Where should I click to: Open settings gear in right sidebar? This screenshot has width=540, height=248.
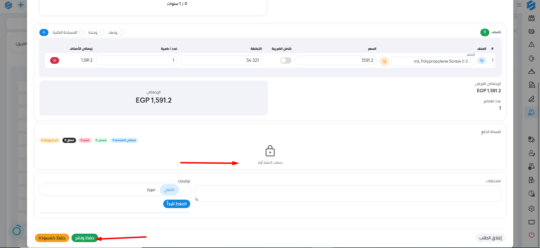point(531,209)
